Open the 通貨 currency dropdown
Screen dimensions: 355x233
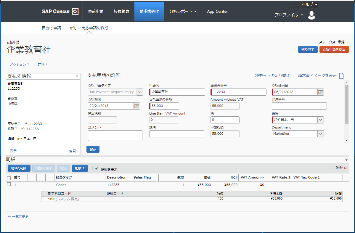[320, 120]
